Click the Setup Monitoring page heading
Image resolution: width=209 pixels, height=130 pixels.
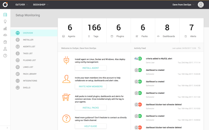click(x=28, y=15)
